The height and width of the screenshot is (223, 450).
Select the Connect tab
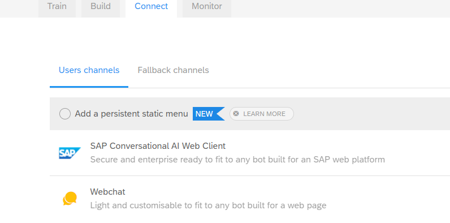coord(152,7)
